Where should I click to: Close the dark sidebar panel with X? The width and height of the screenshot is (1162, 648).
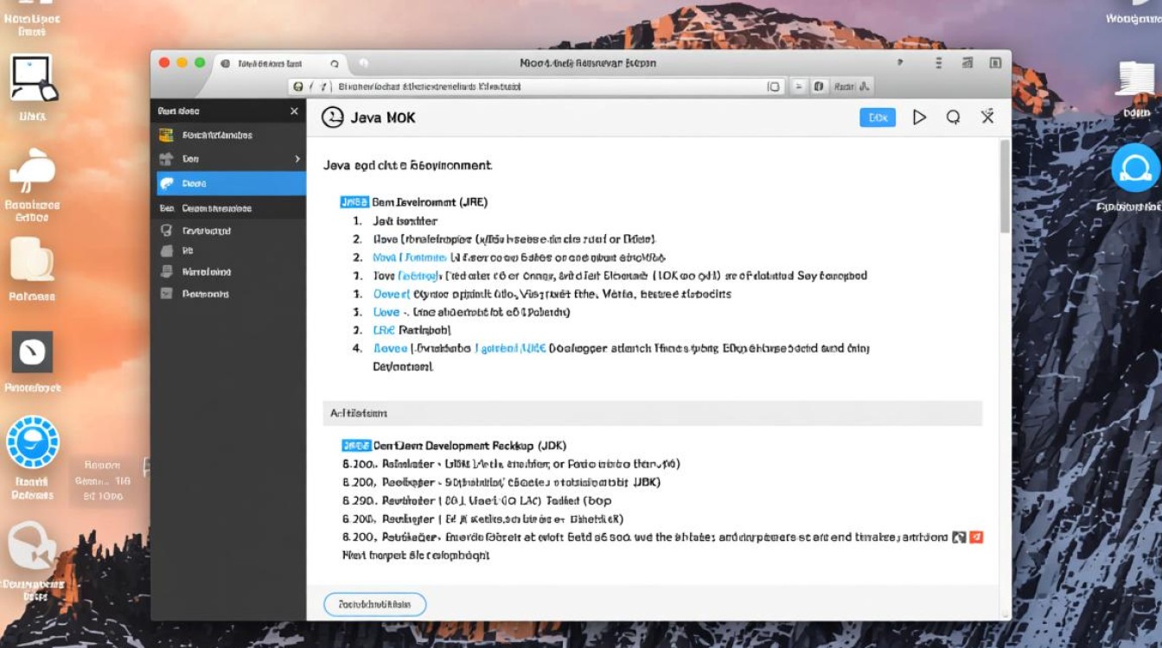coord(294,111)
